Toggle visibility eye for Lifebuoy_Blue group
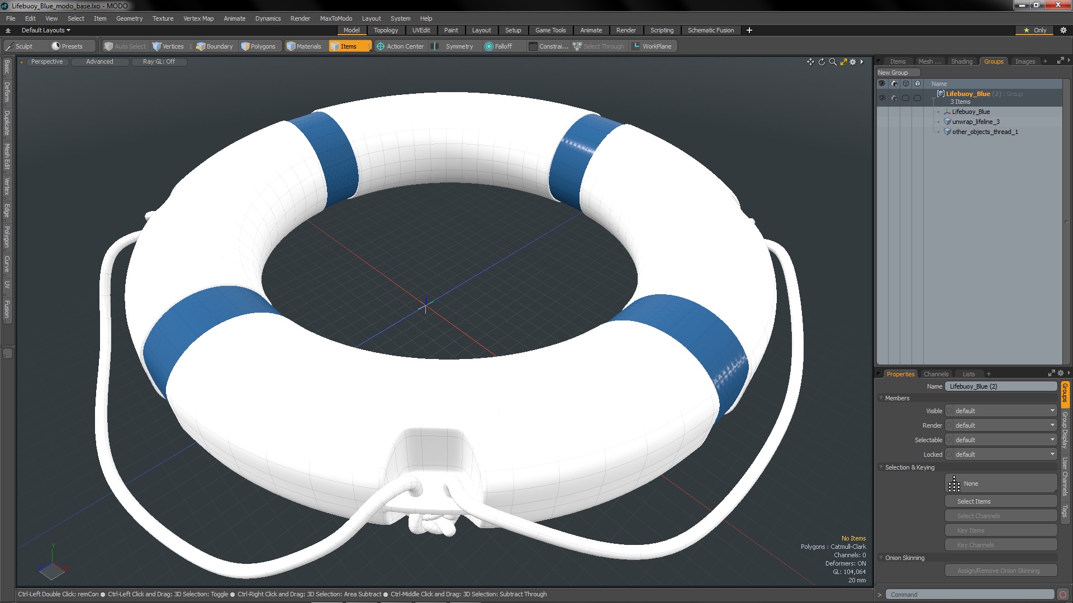The width and height of the screenshot is (1073, 603). (882, 98)
